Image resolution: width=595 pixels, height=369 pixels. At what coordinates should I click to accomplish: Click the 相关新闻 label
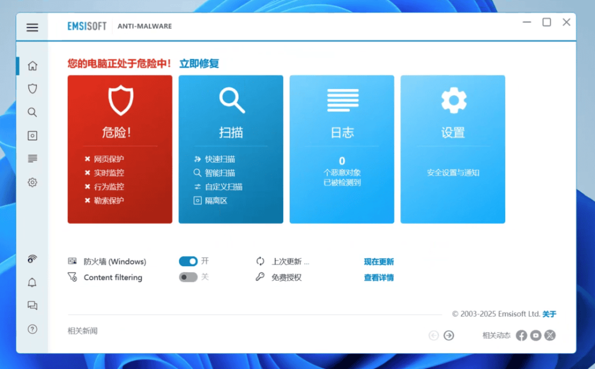click(83, 331)
